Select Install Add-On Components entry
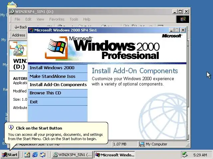Screen dimensions: 213x159 (x=58, y=85)
